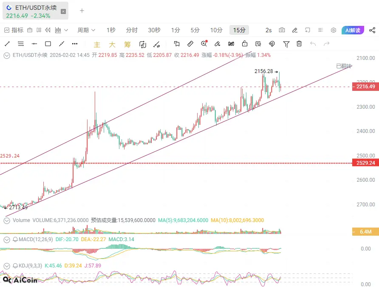Click the 6.4M volume tag
Screen dimensions: 379x287
(365, 232)
